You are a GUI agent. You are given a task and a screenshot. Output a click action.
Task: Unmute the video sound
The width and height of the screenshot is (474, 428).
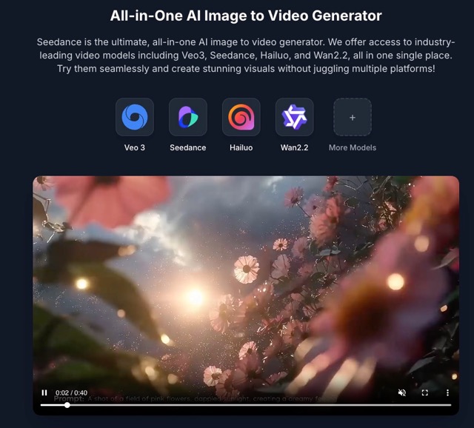pos(402,392)
